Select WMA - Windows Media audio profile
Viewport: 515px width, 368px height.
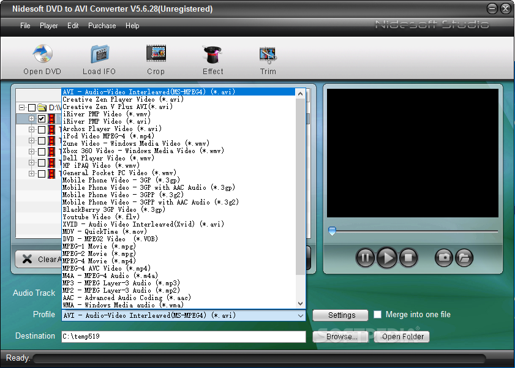click(179, 306)
